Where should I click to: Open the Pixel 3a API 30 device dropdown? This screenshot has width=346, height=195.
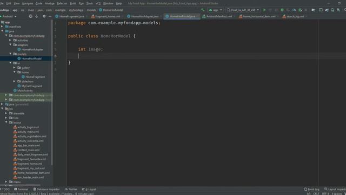[243, 10]
